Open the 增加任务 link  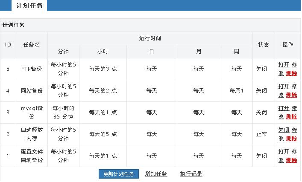coord(156,174)
